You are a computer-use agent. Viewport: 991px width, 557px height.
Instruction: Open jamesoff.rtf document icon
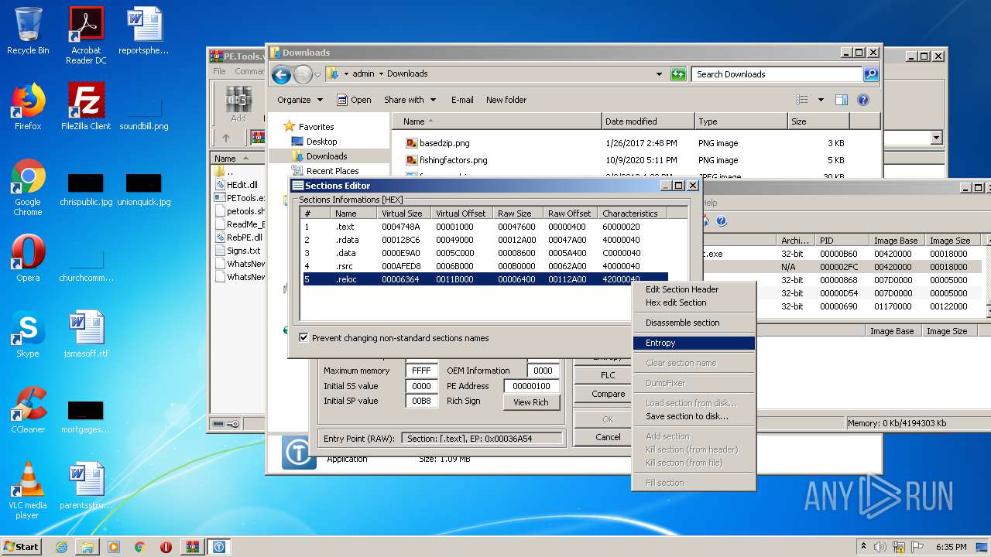[x=86, y=334]
